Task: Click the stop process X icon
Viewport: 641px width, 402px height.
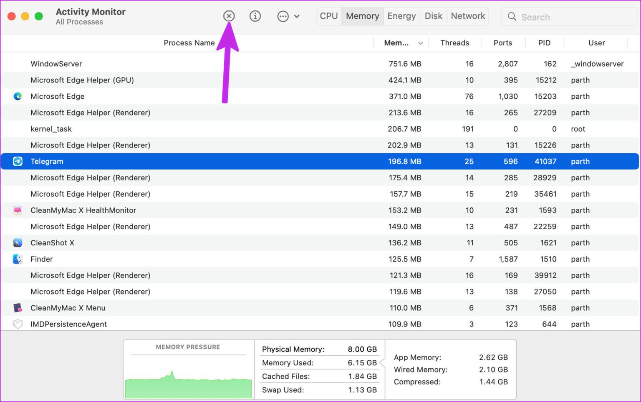Action: [229, 16]
